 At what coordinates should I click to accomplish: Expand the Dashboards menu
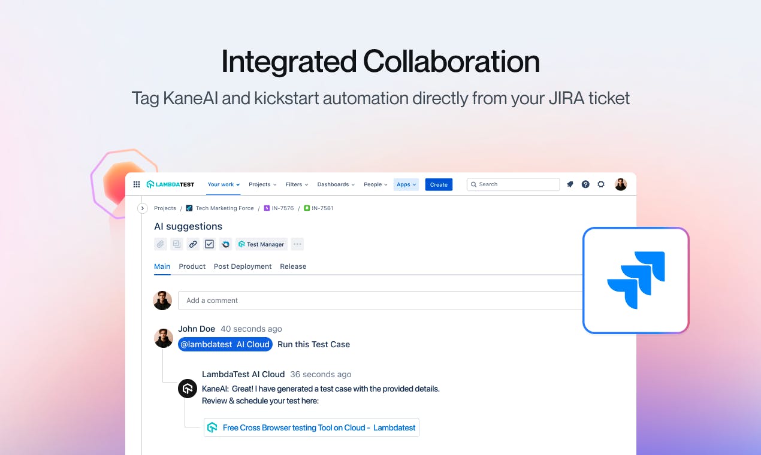pos(336,184)
